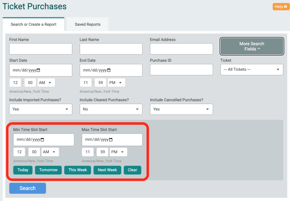Click calendar icon in Max Time Slot Start
The width and height of the screenshot is (290, 201).
coord(111,140)
